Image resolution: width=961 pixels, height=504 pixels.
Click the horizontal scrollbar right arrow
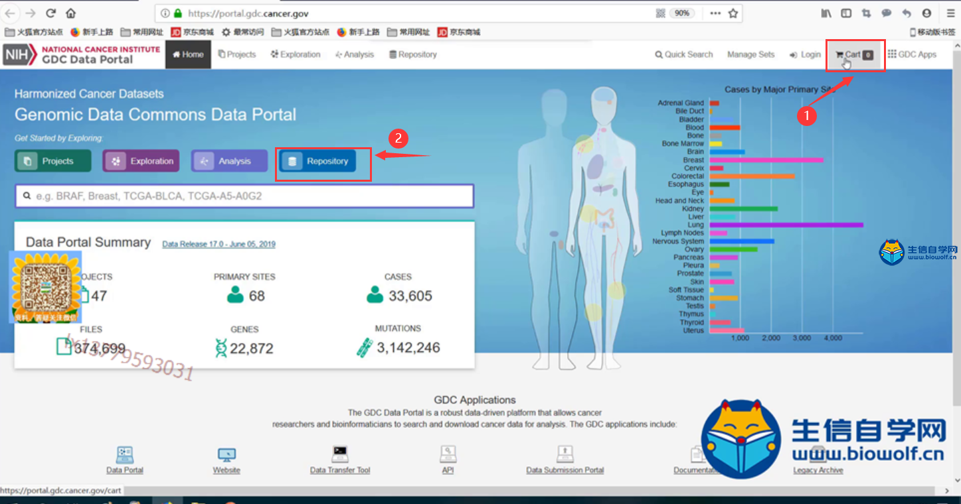tap(946, 491)
